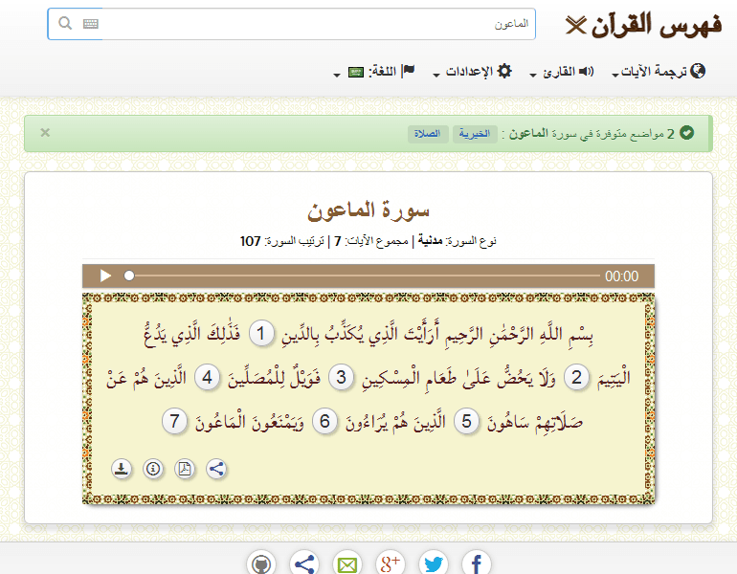Image resolution: width=737 pixels, height=574 pixels.
Task: Click the surah info icon
Action: (x=153, y=469)
